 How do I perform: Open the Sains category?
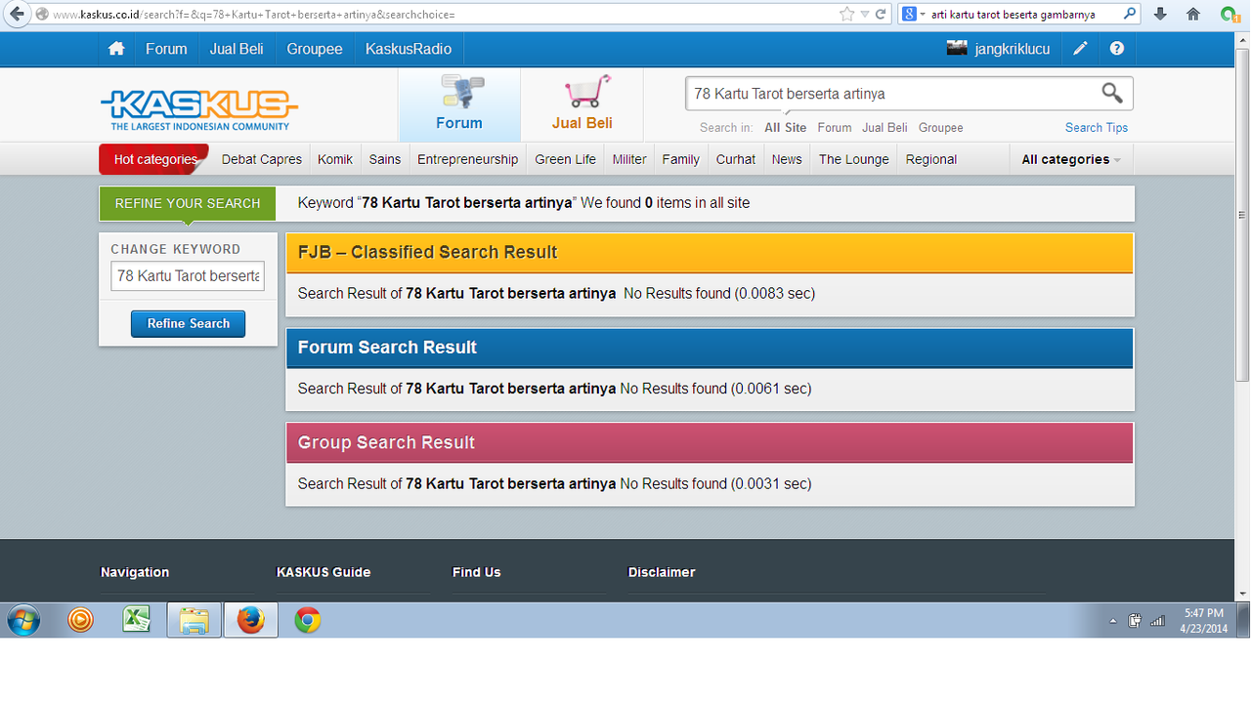tap(385, 159)
